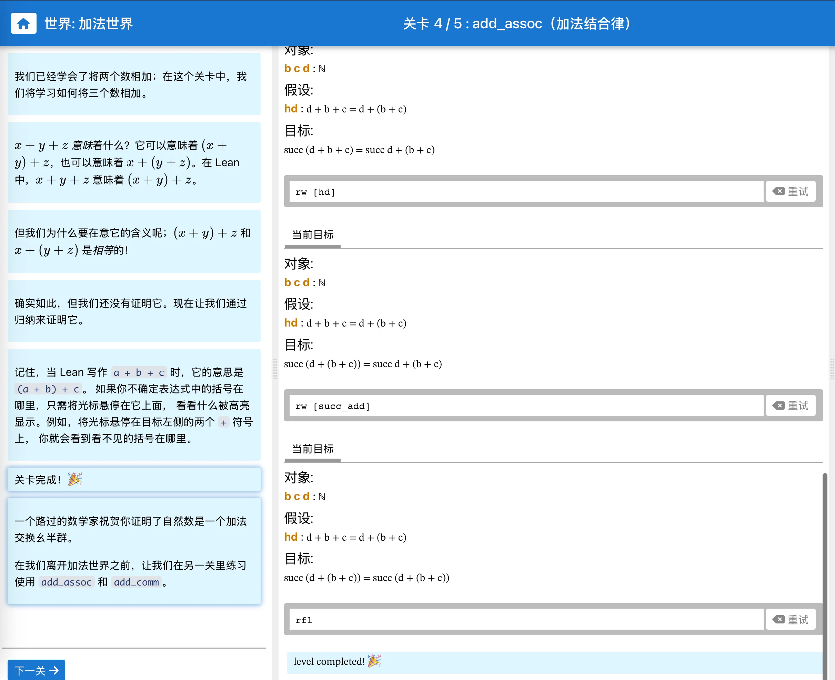The width and height of the screenshot is (835, 680).
Task: Click add_assoc inline code link
Action: tap(66, 582)
